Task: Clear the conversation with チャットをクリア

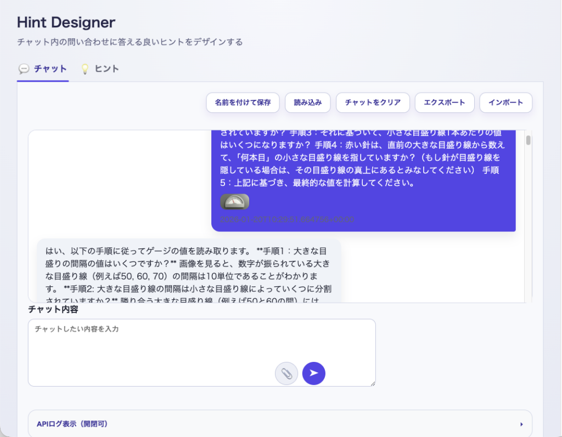Action: (x=373, y=103)
